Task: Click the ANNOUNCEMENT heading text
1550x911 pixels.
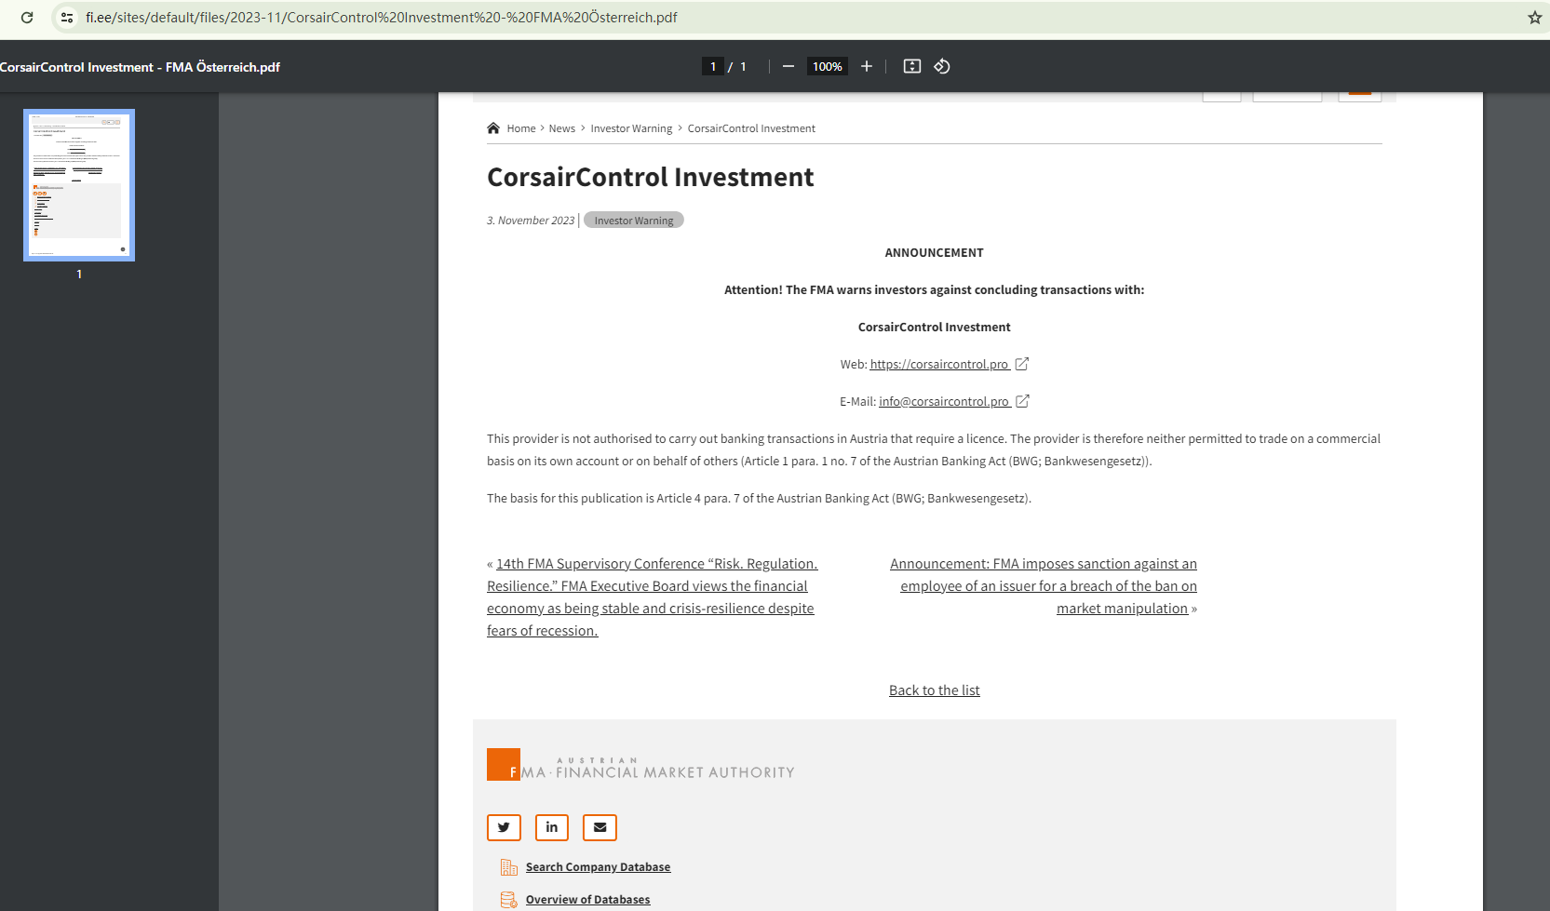Action: click(934, 252)
